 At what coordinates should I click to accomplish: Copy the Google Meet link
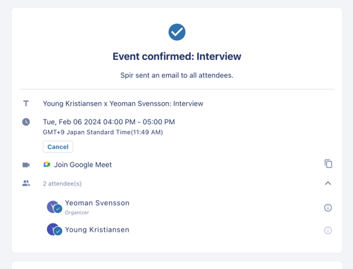(328, 164)
